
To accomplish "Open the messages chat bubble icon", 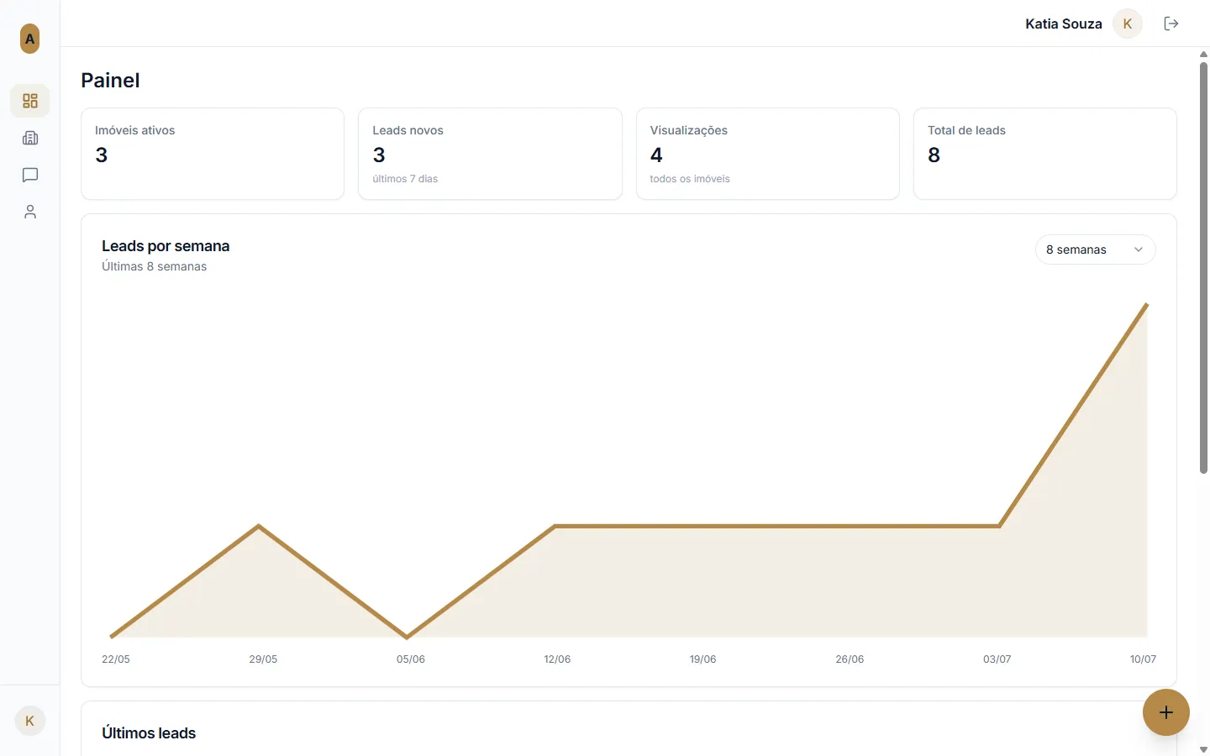I will (x=30, y=175).
